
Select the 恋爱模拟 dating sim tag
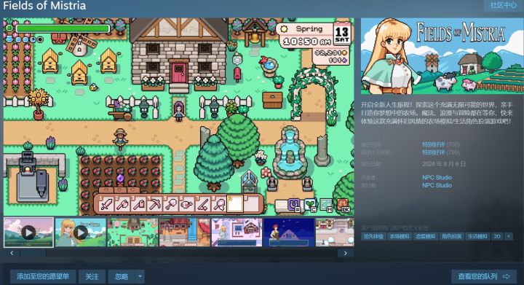coord(426,236)
